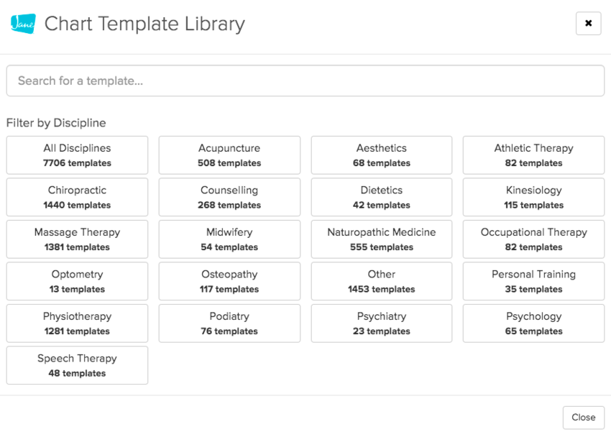Close dialog with the X icon
Viewport: 611px width, 437px height.
[588, 24]
